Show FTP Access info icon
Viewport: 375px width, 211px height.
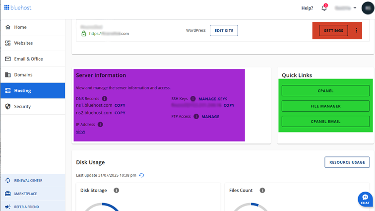coord(196,116)
